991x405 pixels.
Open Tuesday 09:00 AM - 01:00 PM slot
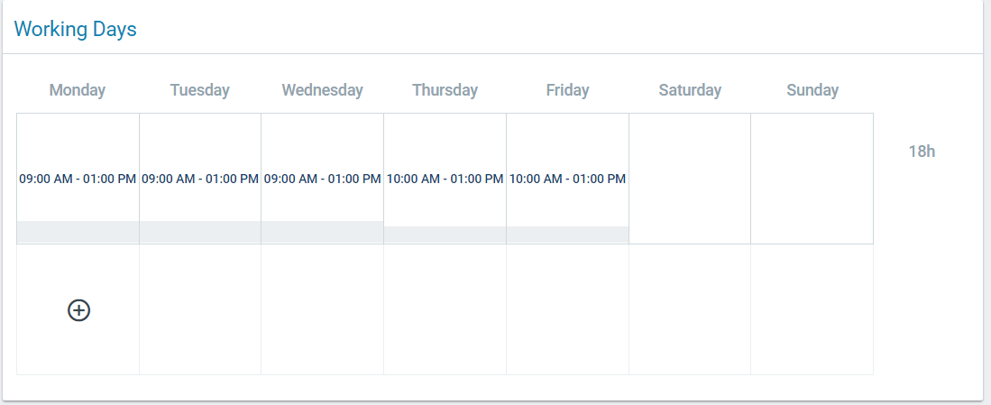[x=200, y=179]
